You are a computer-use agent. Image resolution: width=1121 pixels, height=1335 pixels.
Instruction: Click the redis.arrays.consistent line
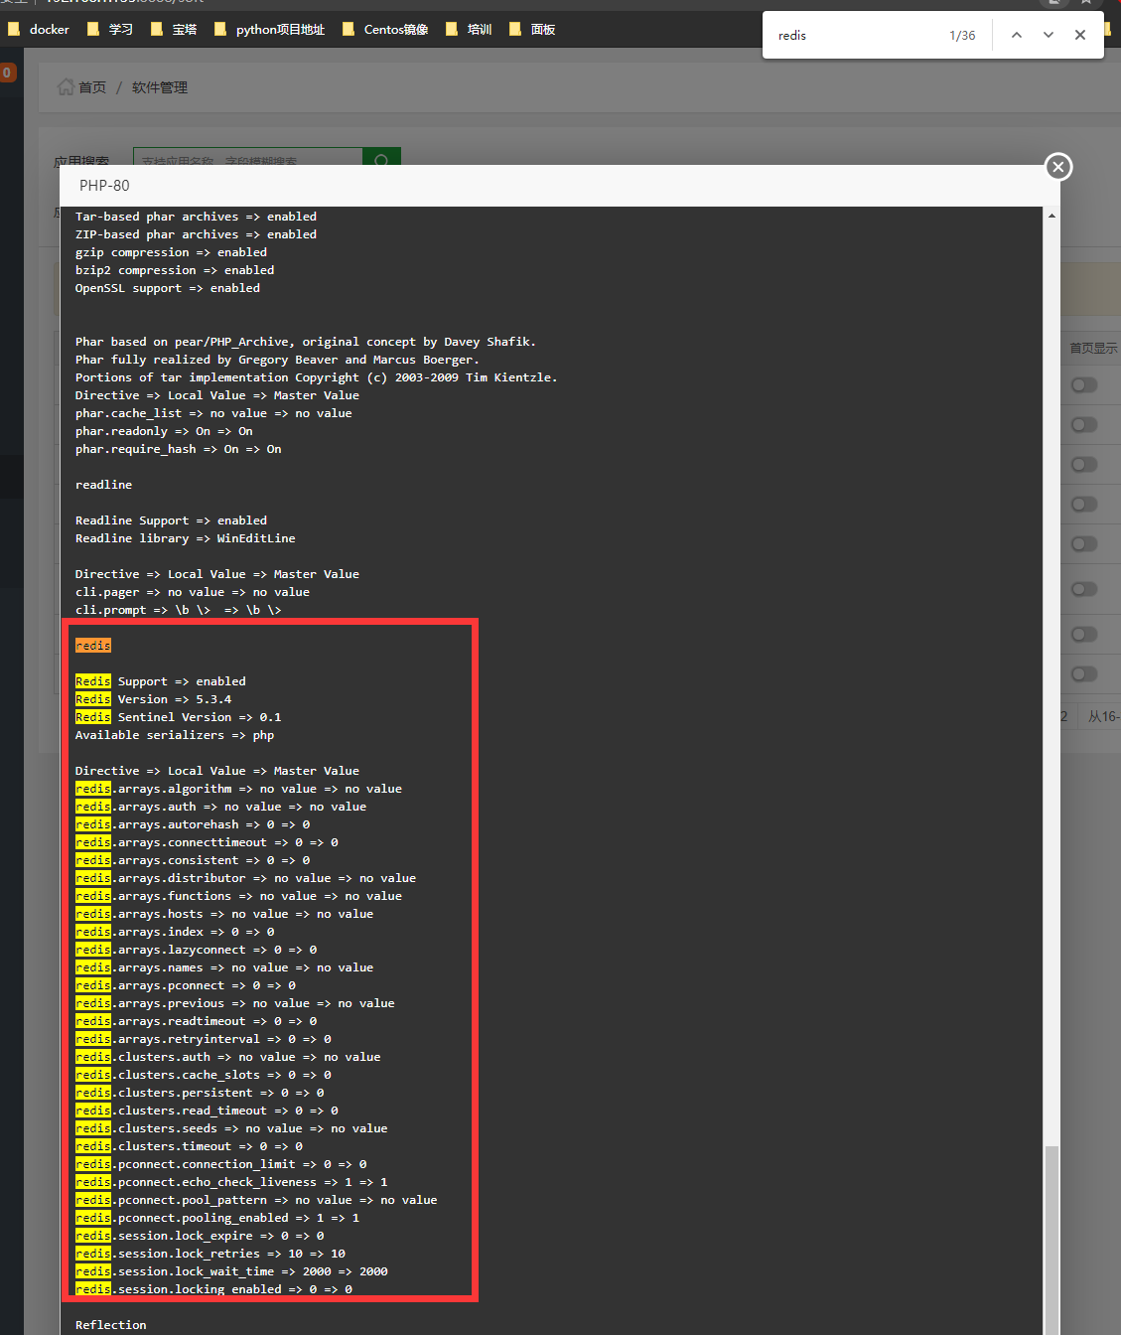(193, 860)
